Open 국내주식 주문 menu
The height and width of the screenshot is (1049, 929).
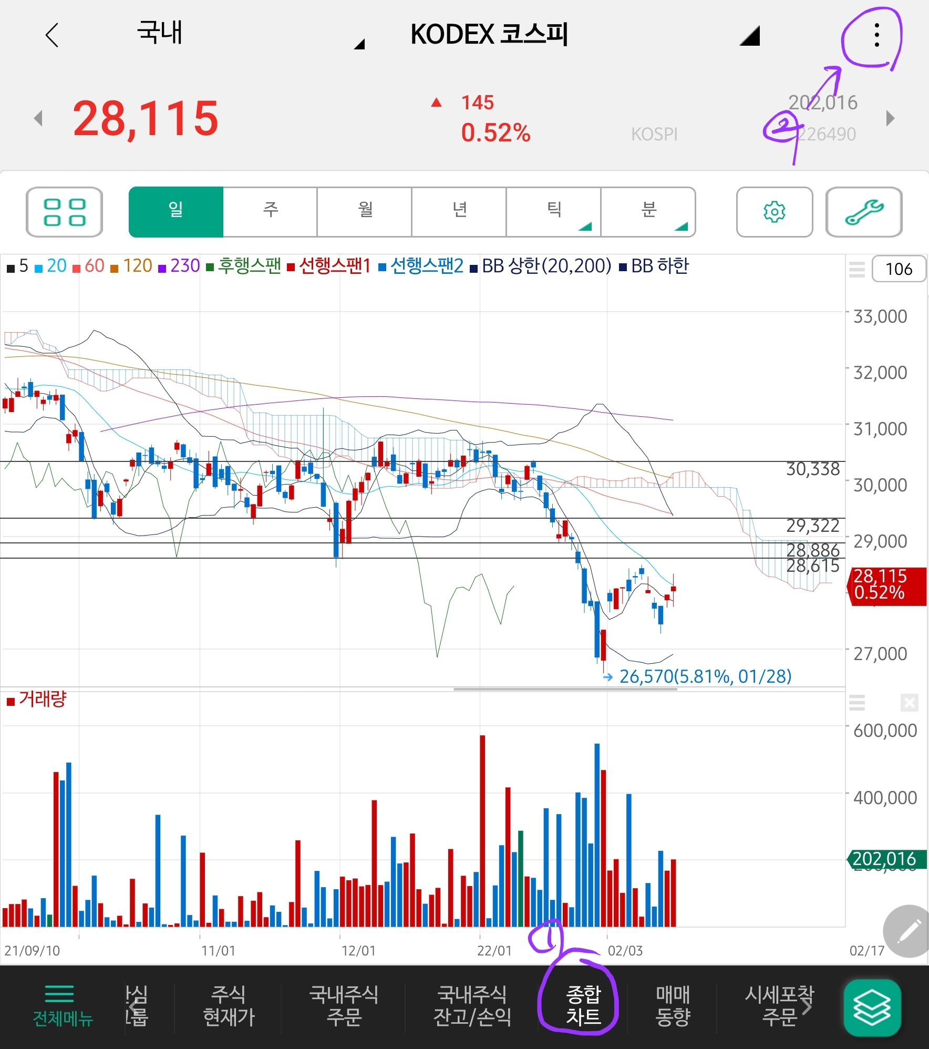click(x=344, y=1006)
